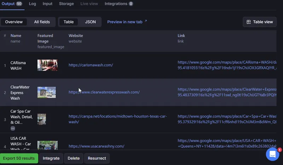283x165 pixels.
Task: Select the ClearWater Express Wash name cell
Action: click(20, 92)
